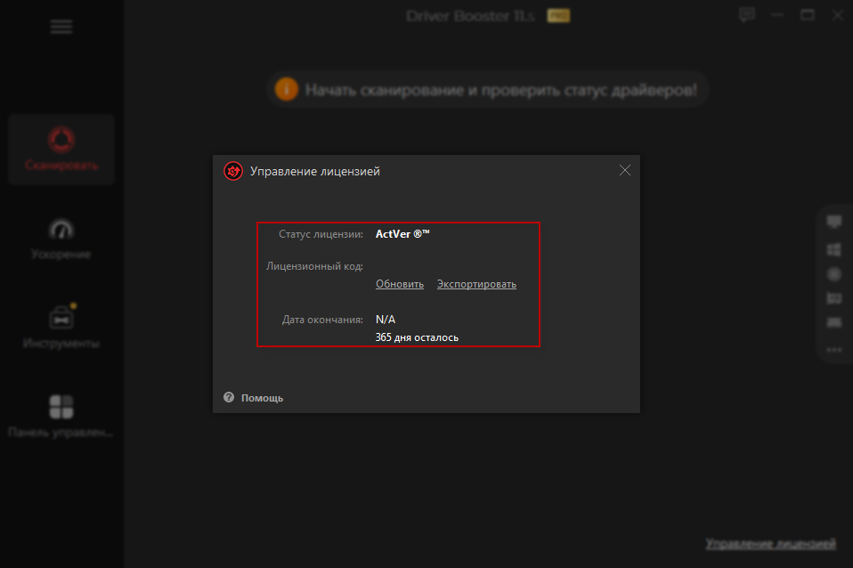
Task: Click the scan status banner text
Action: [x=500, y=90]
